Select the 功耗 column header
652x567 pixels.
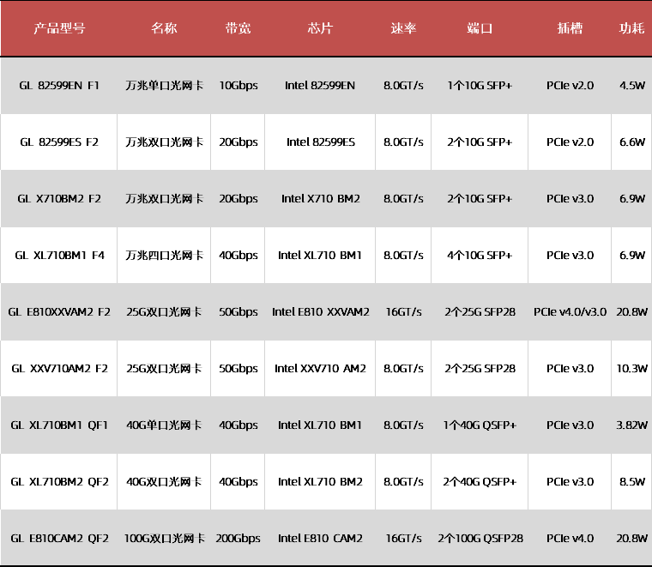tap(631, 28)
